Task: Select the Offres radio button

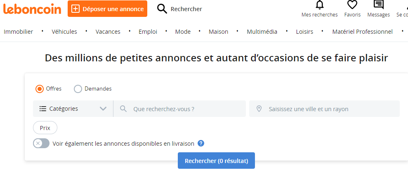Action: (40, 88)
